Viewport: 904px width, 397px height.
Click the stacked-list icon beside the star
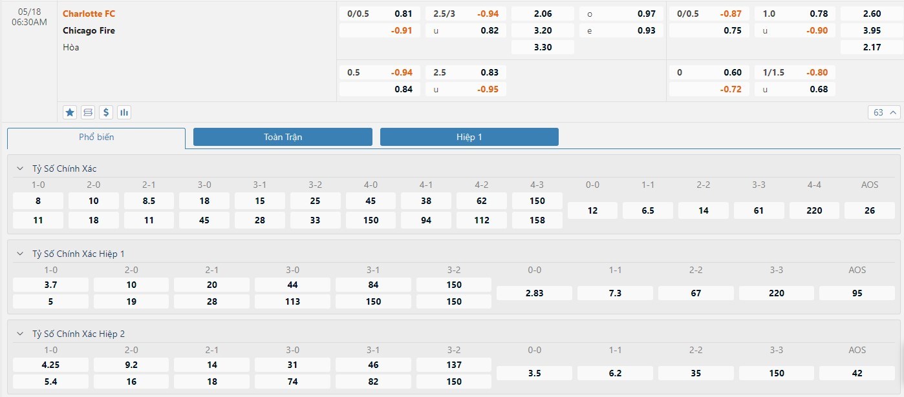(88, 112)
